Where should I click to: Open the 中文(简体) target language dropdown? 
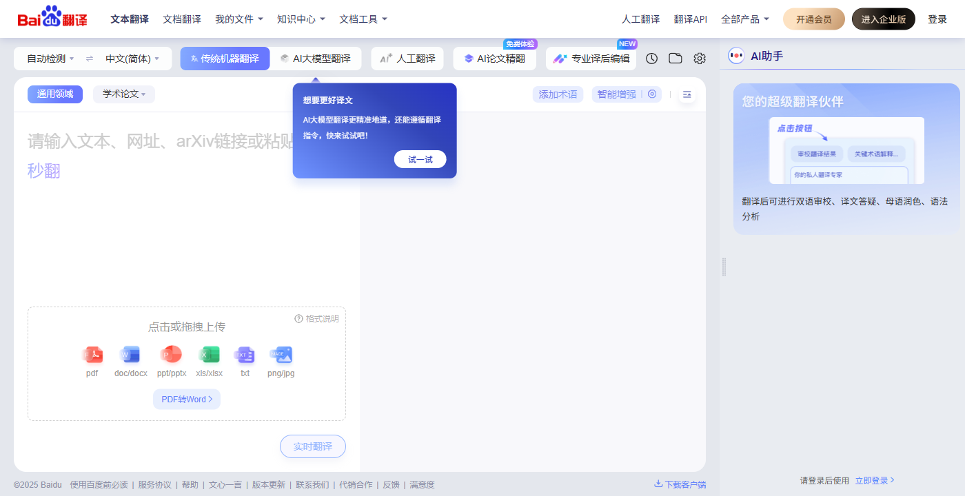(x=132, y=59)
